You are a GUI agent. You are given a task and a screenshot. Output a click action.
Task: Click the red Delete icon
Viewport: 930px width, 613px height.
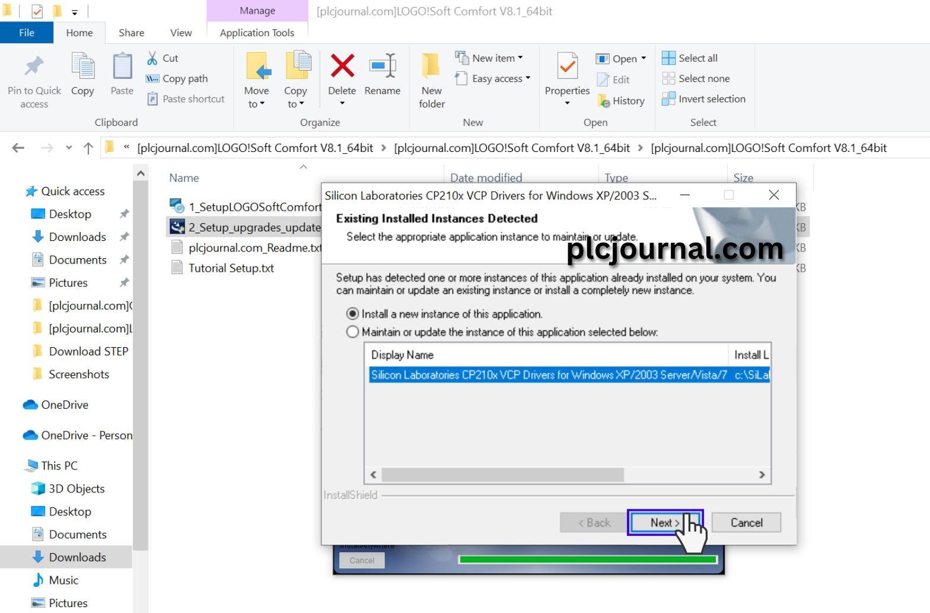tap(342, 66)
